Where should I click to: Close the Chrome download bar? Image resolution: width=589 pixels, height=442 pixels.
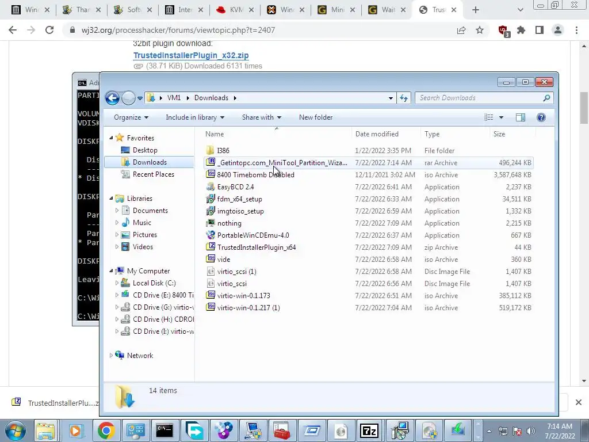tap(579, 402)
